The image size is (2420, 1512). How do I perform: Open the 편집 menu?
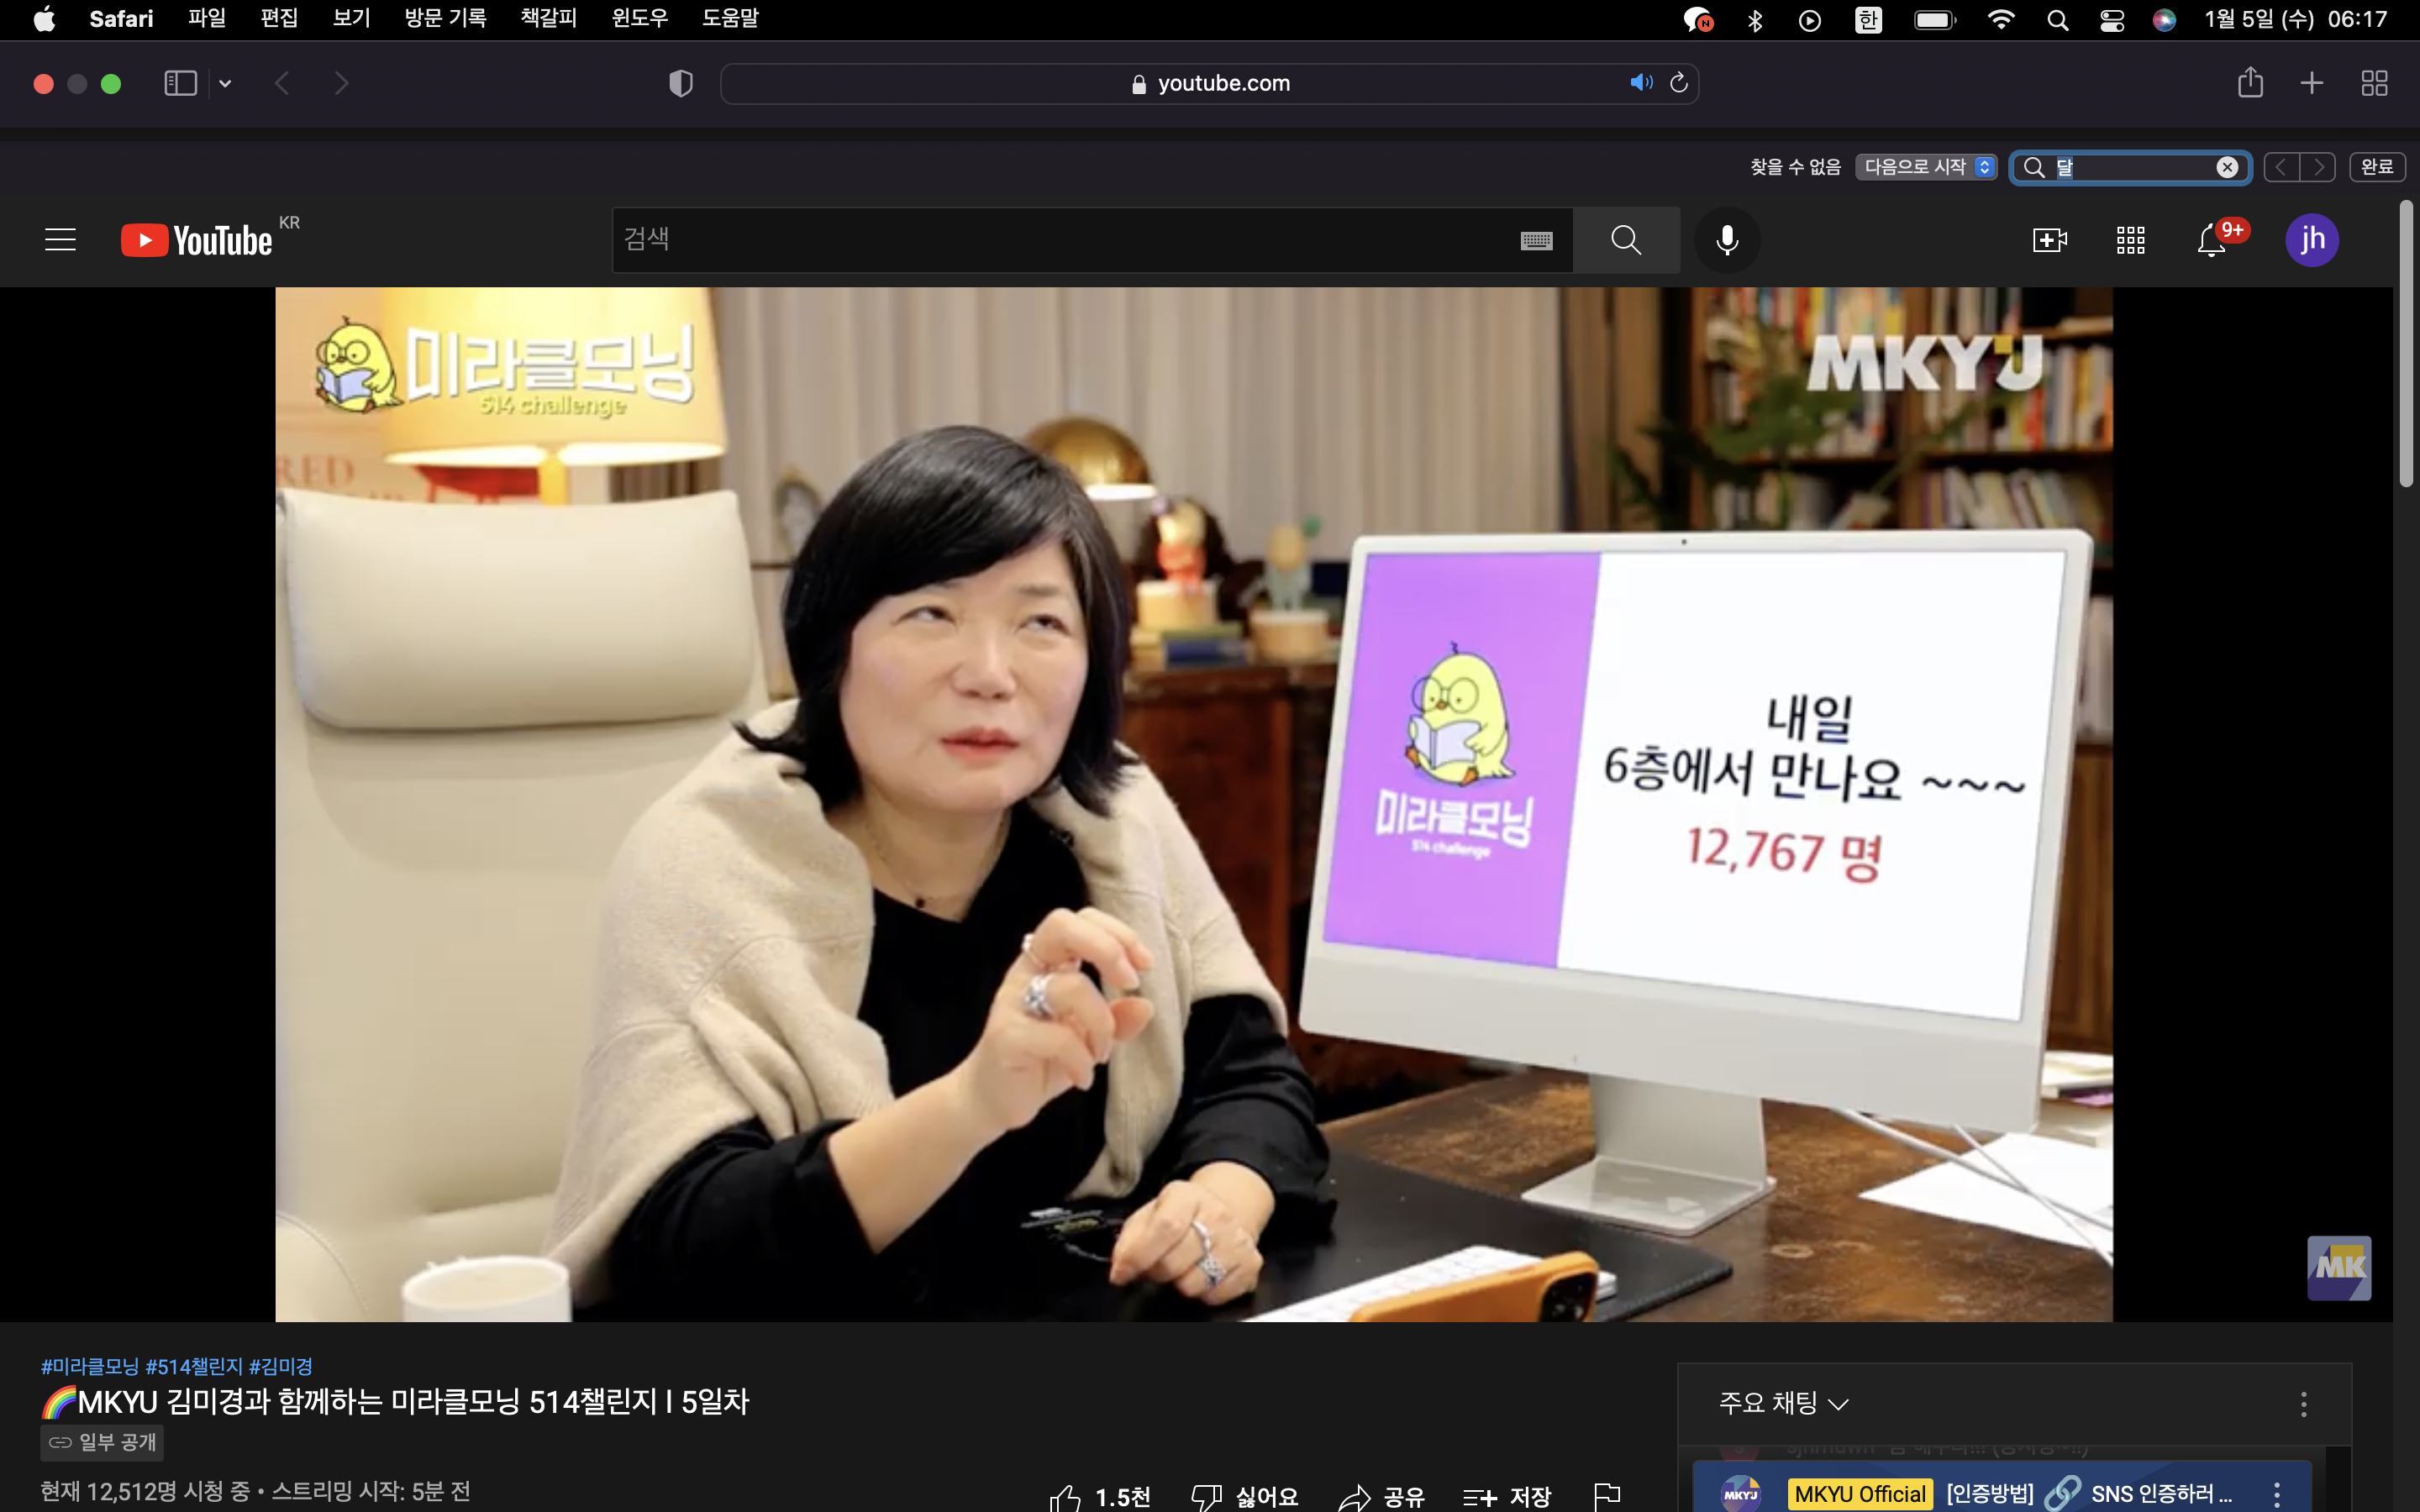click(279, 19)
